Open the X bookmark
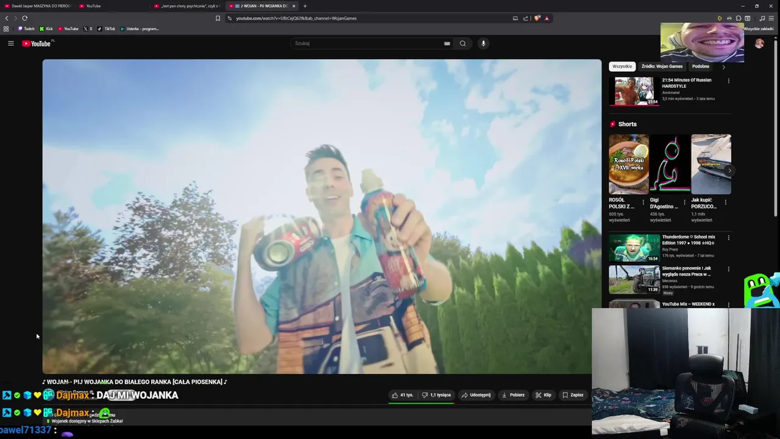 click(x=88, y=29)
